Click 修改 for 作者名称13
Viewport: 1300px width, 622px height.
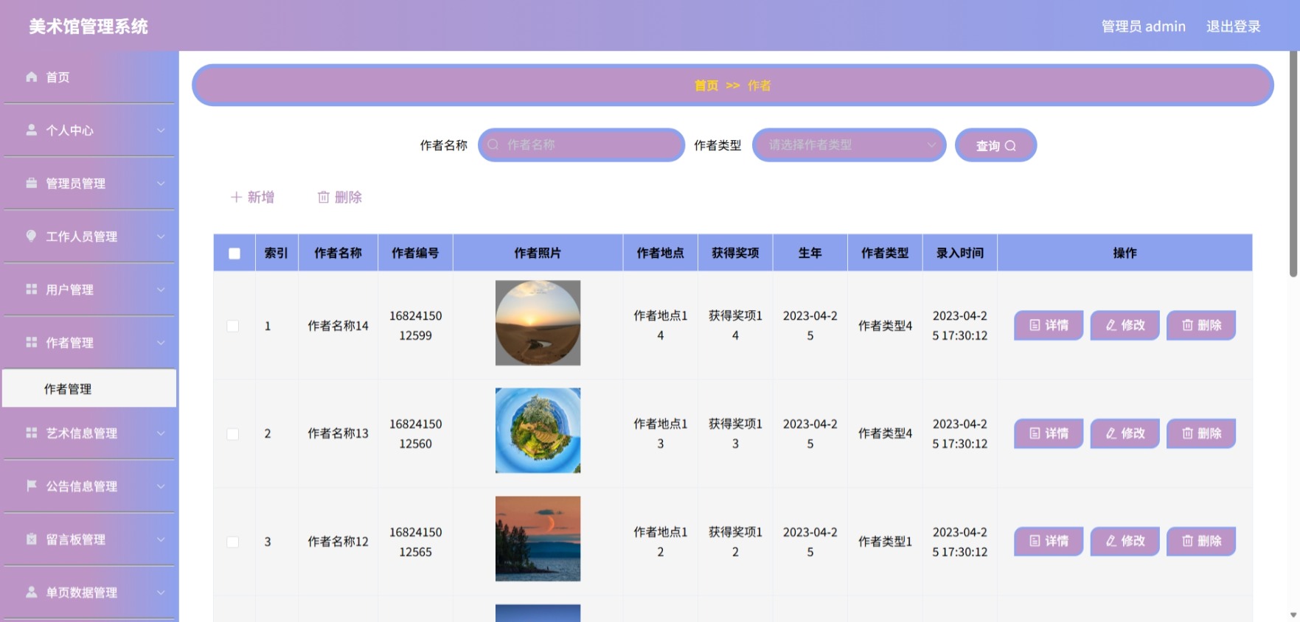click(x=1125, y=433)
